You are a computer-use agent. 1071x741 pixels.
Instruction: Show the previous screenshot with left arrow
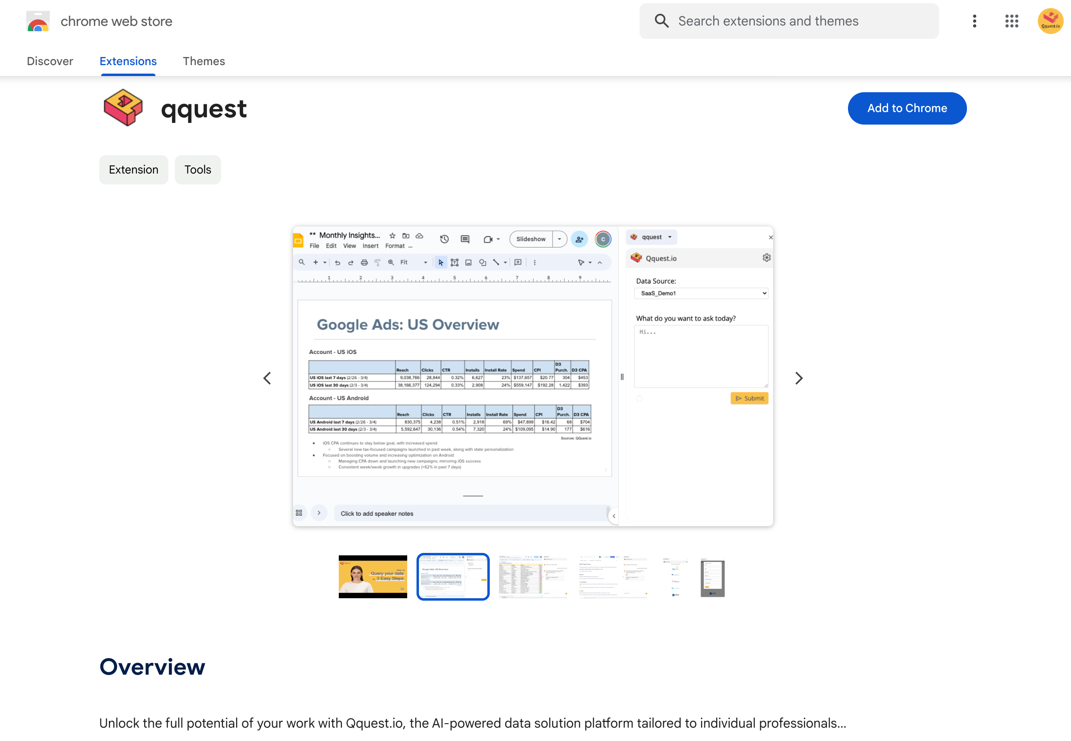click(x=267, y=378)
